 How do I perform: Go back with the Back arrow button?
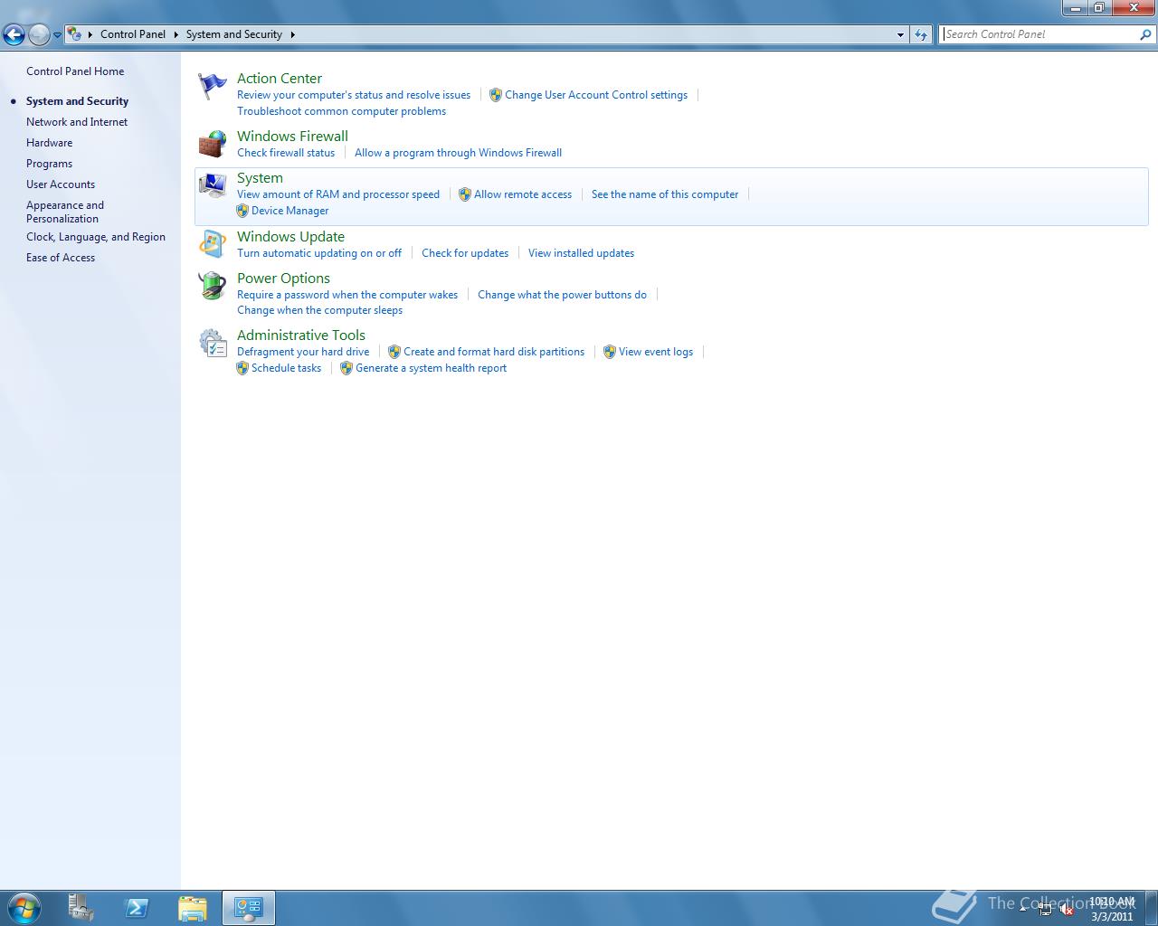[14, 34]
